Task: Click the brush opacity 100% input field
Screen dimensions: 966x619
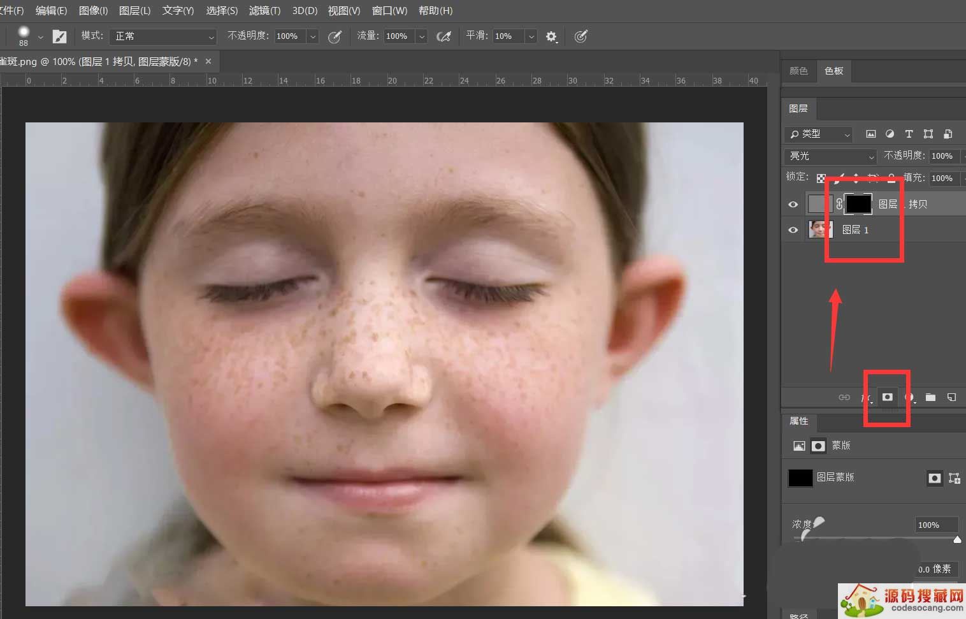Action: pos(290,36)
